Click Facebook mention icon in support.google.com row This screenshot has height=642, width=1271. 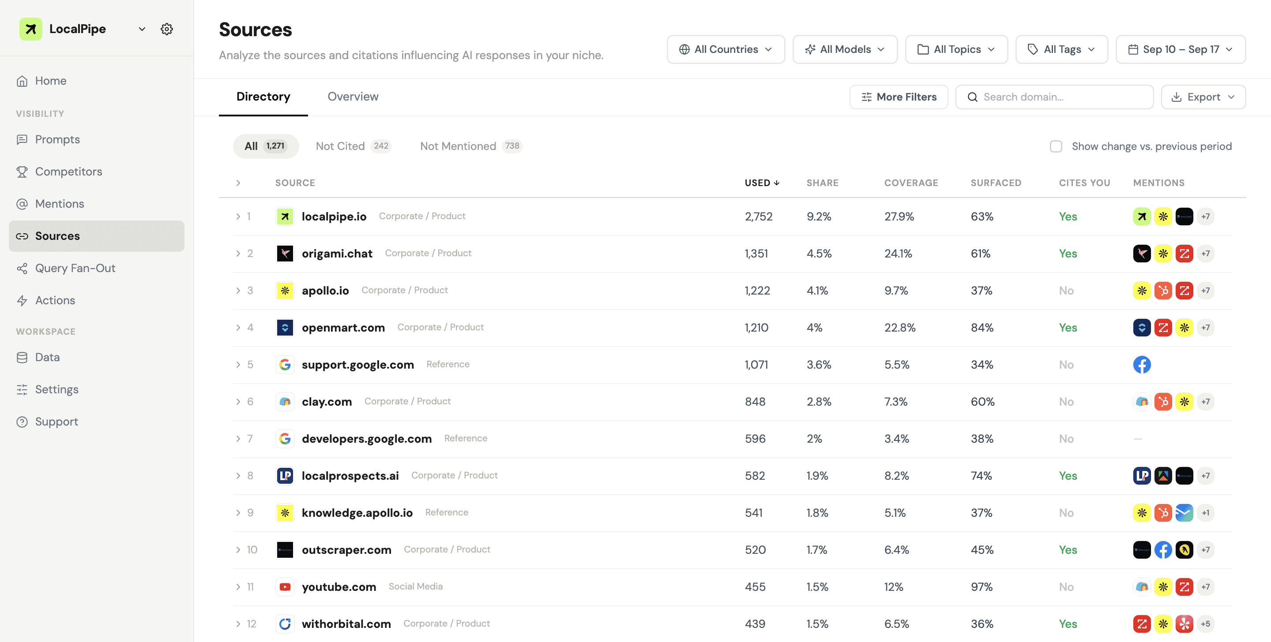pos(1142,364)
